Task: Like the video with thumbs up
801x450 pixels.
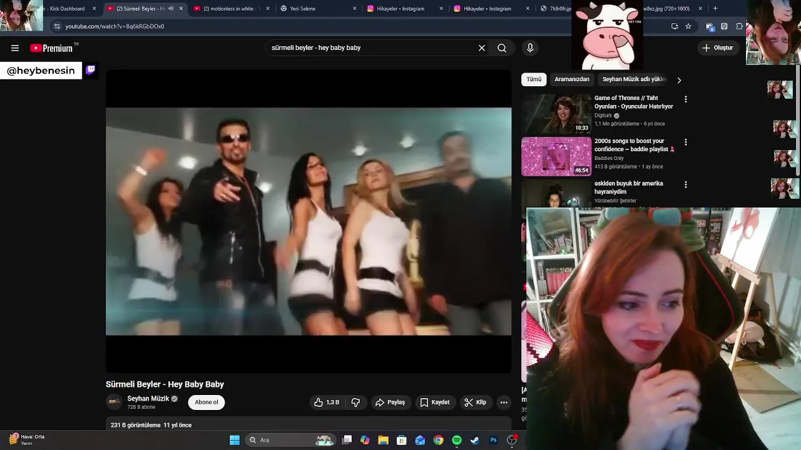Action: [327, 402]
